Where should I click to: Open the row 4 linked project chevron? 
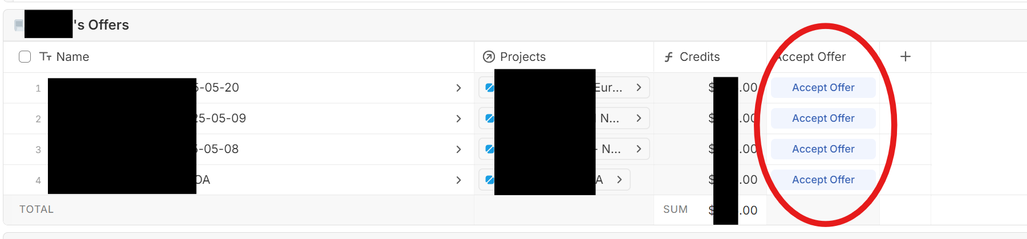[619, 180]
